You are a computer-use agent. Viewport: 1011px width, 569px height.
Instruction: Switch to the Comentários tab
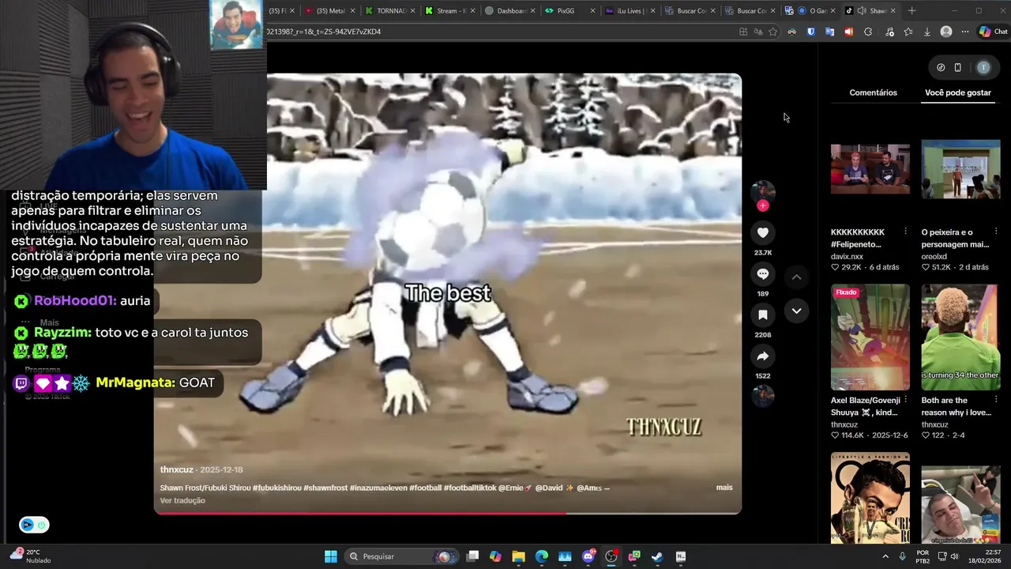tap(873, 92)
